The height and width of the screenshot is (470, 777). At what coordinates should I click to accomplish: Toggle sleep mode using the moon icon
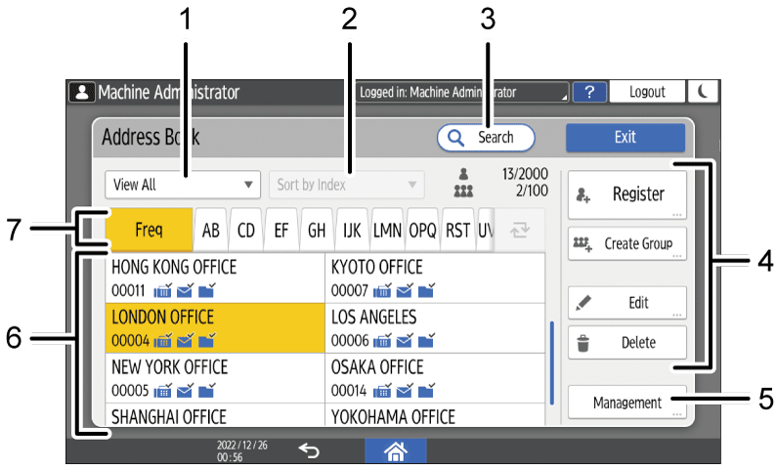pyautogui.click(x=705, y=92)
